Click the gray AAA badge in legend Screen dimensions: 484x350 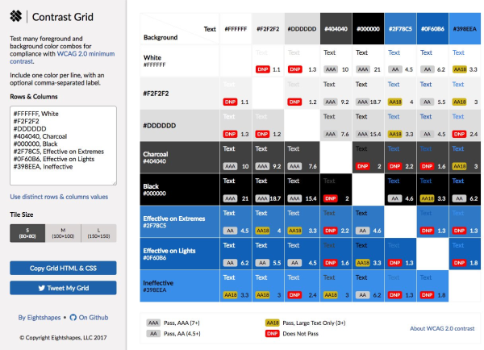coord(153,323)
